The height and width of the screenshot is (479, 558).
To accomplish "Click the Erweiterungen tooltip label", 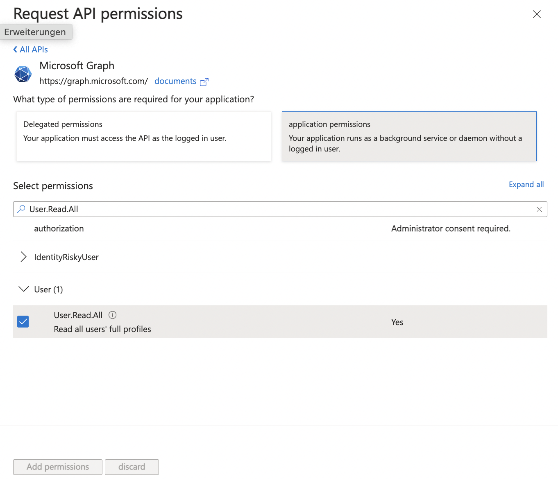I will 35,32.
